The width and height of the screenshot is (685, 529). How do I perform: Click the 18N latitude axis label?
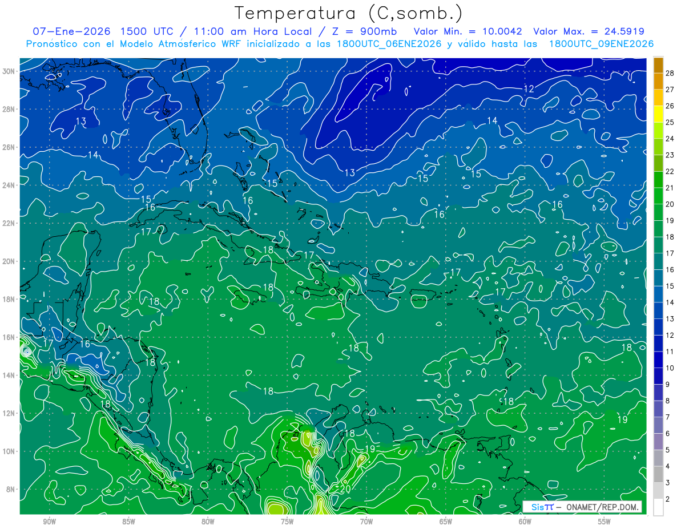tap(9, 299)
